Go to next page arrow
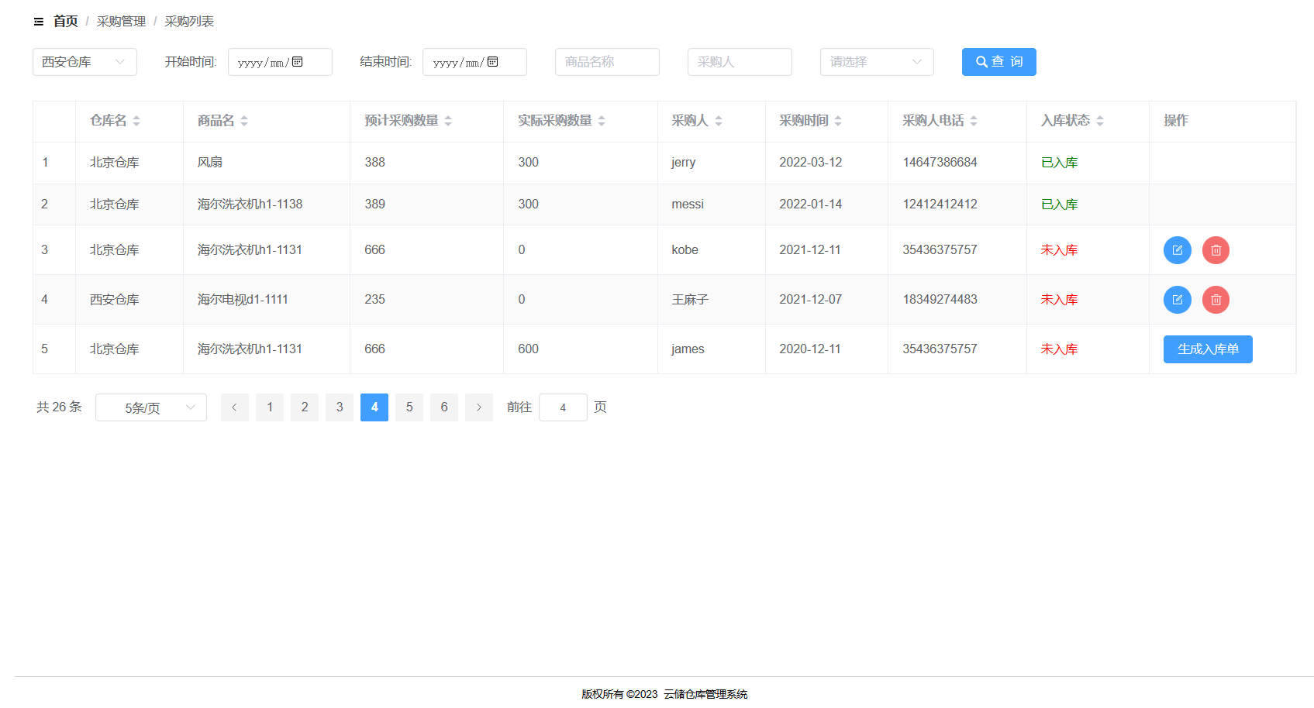Image resolution: width=1314 pixels, height=708 pixels. click(479, 407)
